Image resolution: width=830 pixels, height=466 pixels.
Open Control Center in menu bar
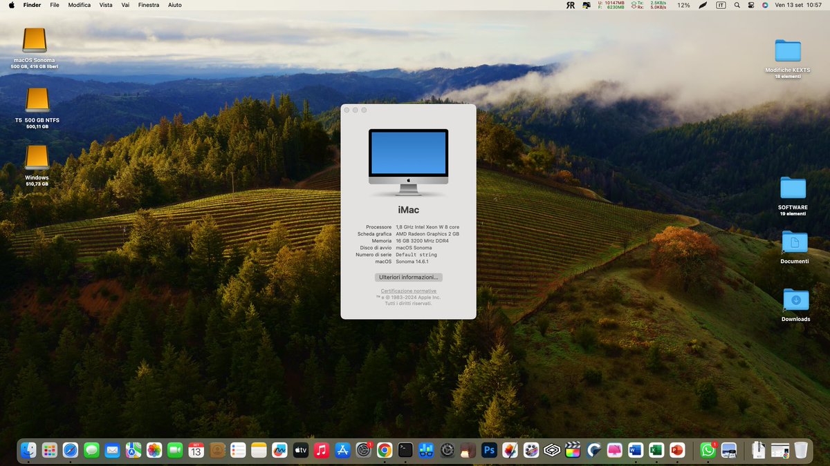[x=751, y=5]
